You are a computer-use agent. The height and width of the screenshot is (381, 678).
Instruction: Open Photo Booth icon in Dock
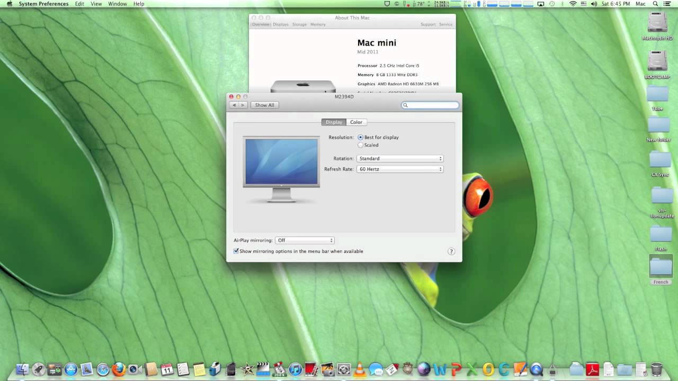click(311, 369)
